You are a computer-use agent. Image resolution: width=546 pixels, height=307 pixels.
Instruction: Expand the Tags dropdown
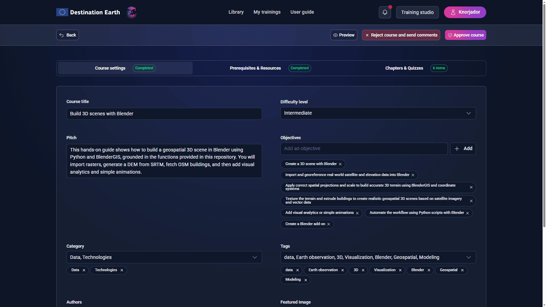tap(378, 257)
